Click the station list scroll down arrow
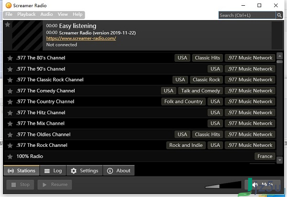 pos(280,160)
